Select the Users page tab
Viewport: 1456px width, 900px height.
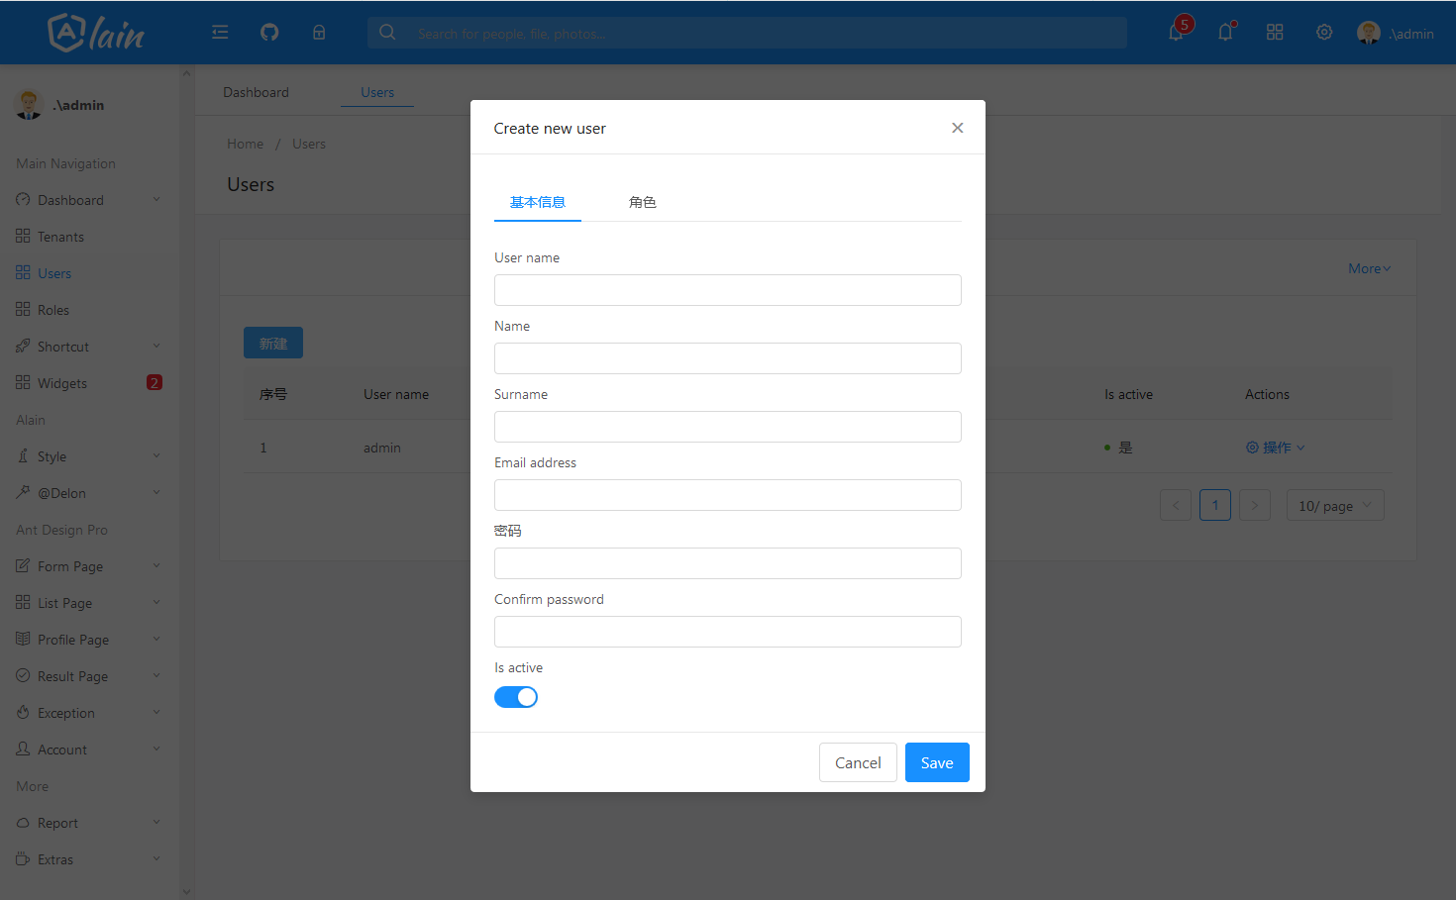[377, 92]
